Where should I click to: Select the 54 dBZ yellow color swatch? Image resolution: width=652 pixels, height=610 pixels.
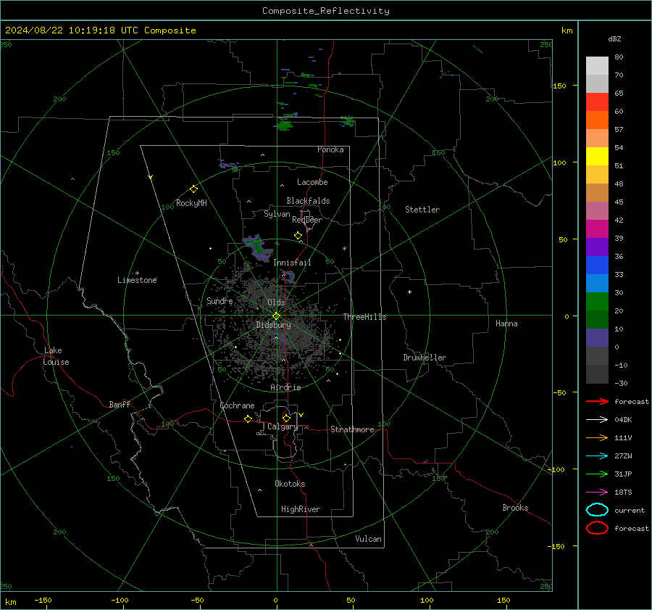597,157
